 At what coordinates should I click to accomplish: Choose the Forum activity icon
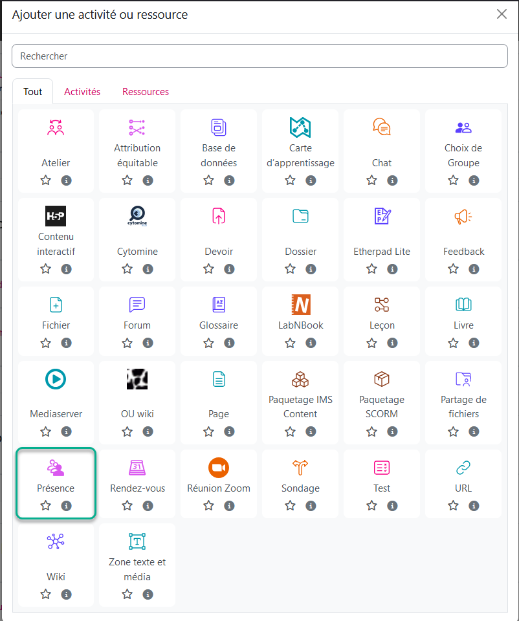[137, 305]
